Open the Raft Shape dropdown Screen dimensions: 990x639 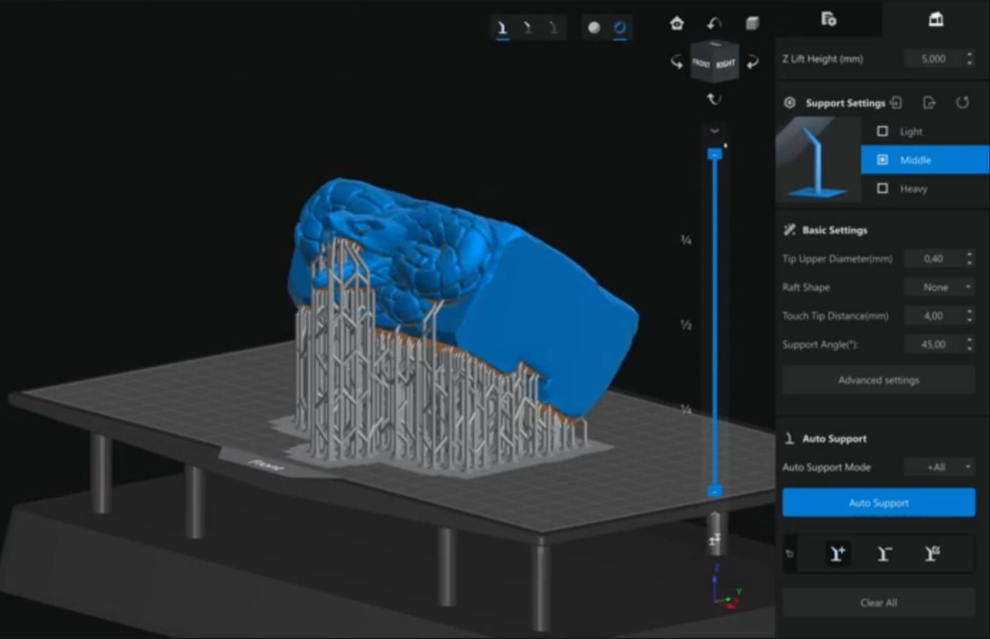tap(939, 288)
